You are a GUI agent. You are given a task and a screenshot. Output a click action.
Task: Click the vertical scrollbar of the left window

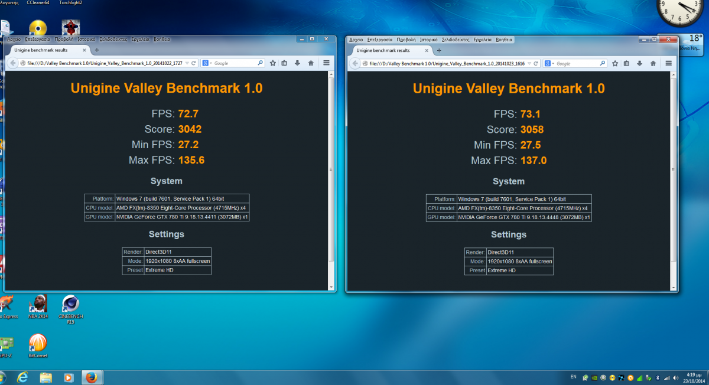tap(331, 181)
